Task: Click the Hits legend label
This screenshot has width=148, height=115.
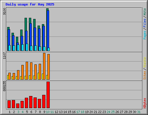Action: tap(145, 12)
